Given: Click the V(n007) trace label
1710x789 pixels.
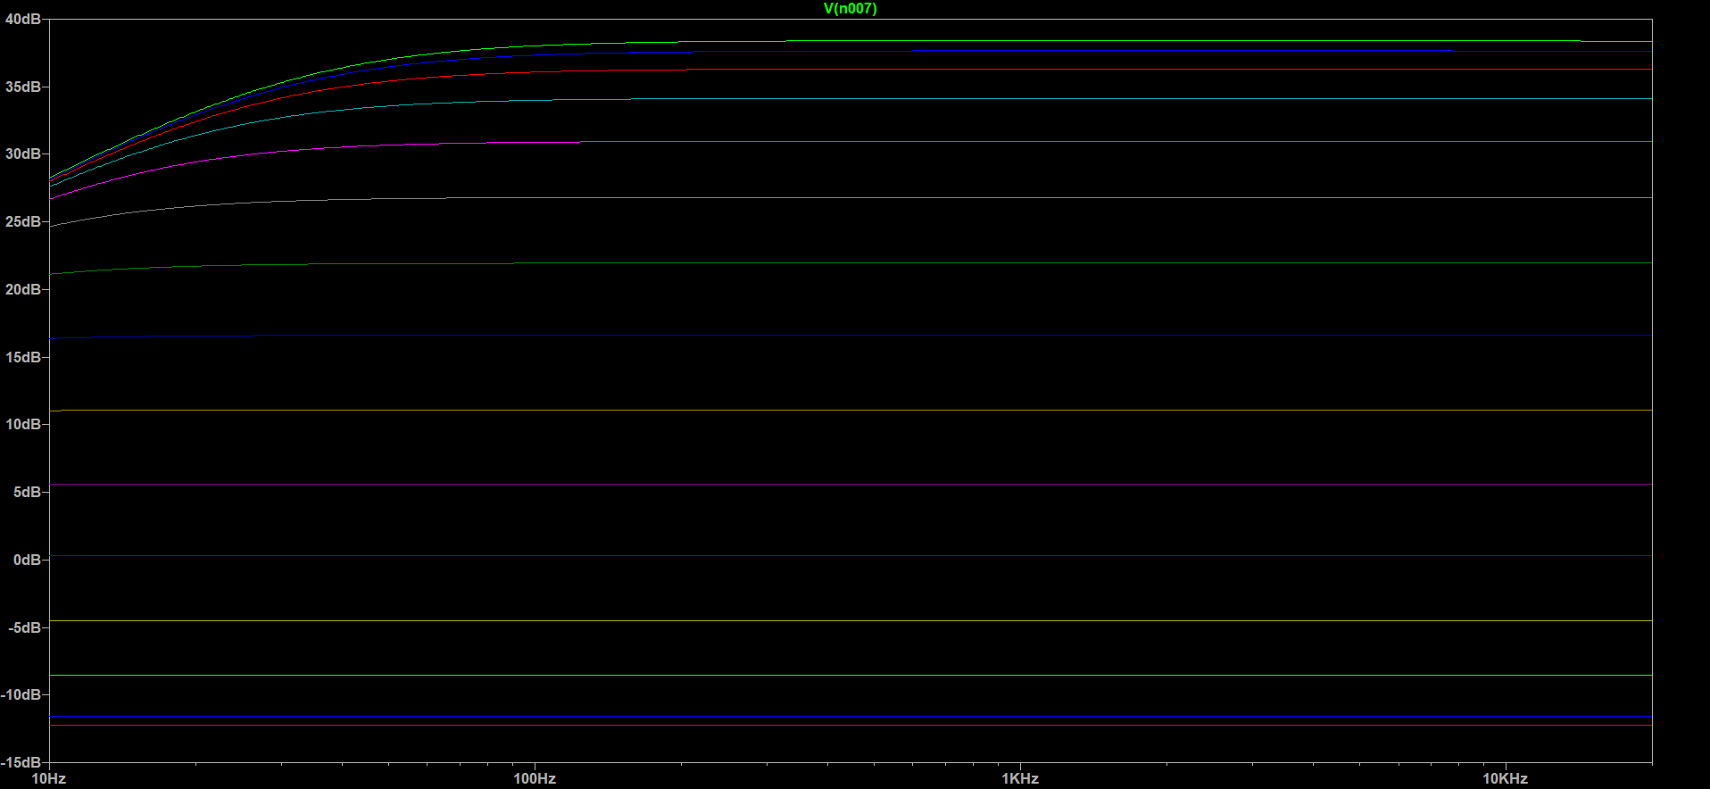Looking at the screenshot, I should (850, 9).
